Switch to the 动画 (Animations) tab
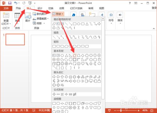157x113 pixels. point(62,8)
